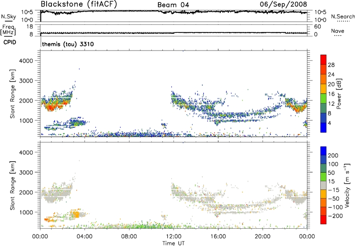
Task: Click the 3000 tick of velocity panel
Action: [26, 172]
